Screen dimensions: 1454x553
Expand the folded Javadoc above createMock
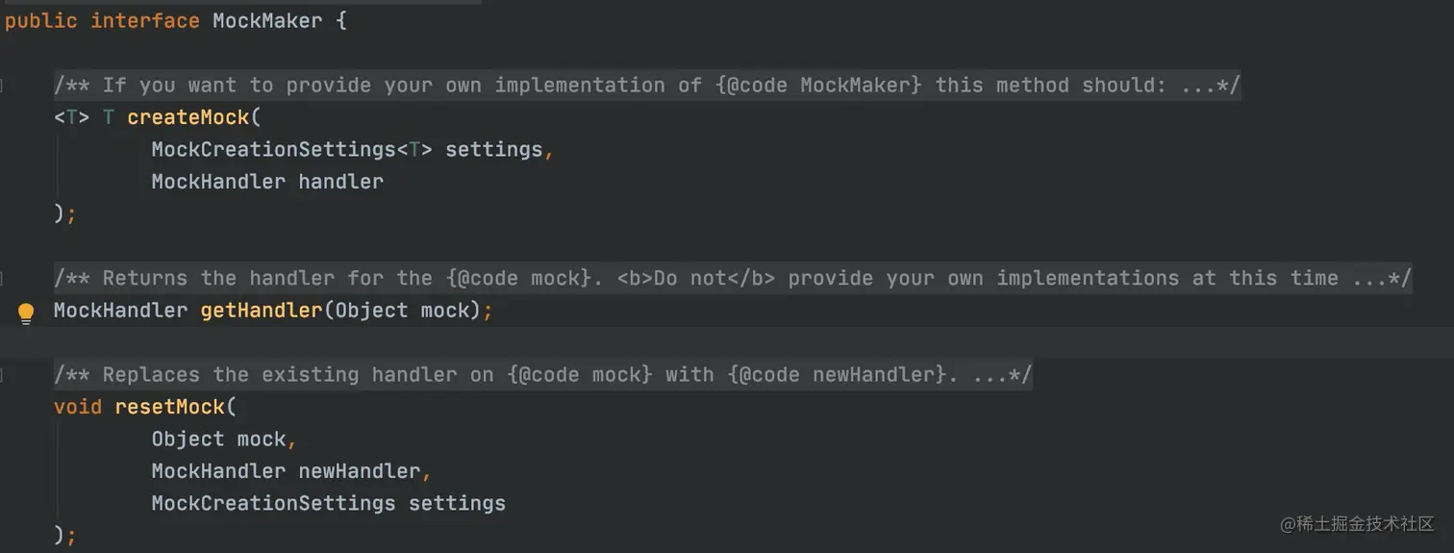647,86
